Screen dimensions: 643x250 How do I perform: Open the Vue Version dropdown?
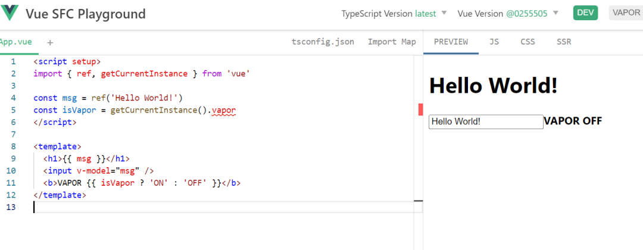pyautogui.click(x=507, y=13)
